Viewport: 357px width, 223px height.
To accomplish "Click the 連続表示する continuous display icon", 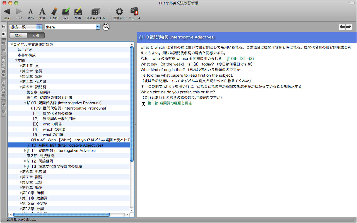I will click(96, 12).
